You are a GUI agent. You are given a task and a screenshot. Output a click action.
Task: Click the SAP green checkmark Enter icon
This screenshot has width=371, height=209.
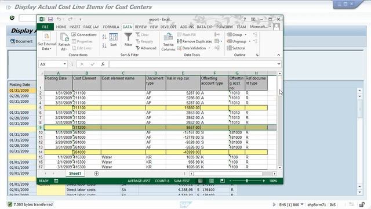[12, 18]
